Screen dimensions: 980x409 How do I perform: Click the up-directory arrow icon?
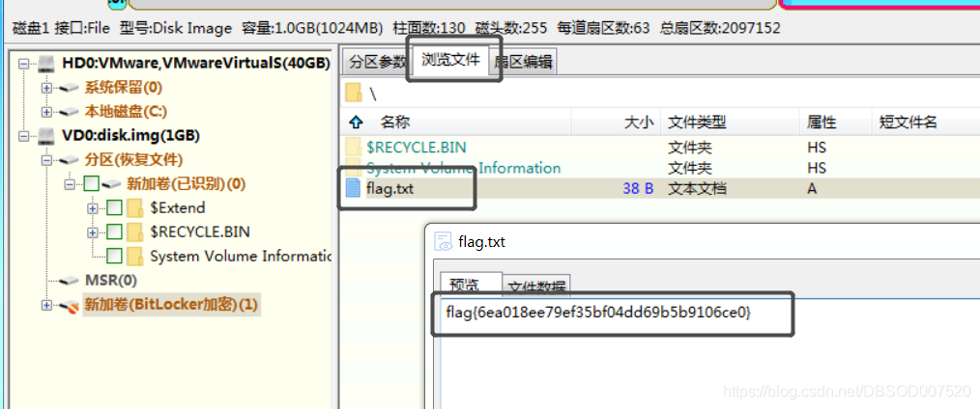click(x=357, y=122)
